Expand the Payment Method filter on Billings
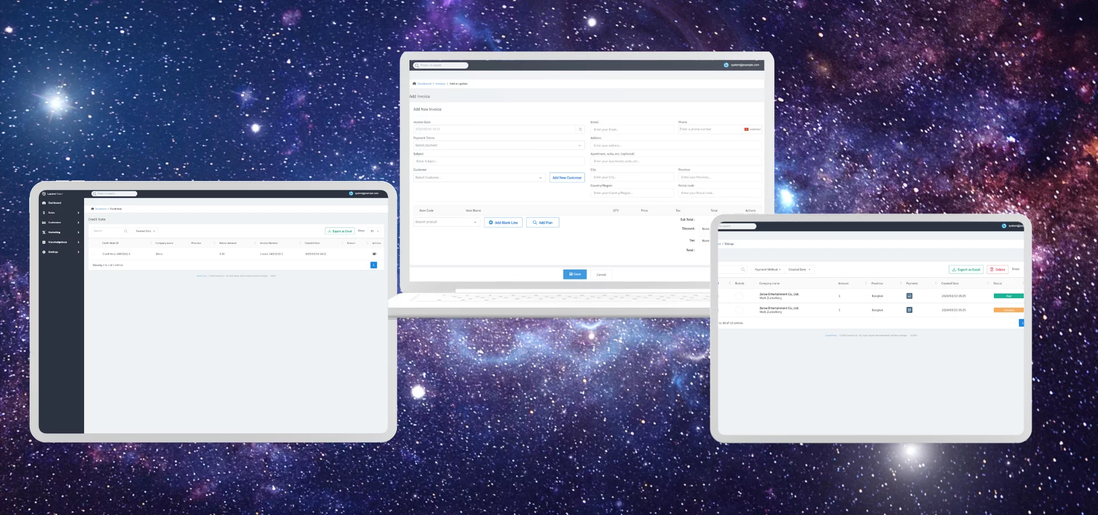This screenshot has height=515, width=1098. pyautogui.click(x=767, y=269)
